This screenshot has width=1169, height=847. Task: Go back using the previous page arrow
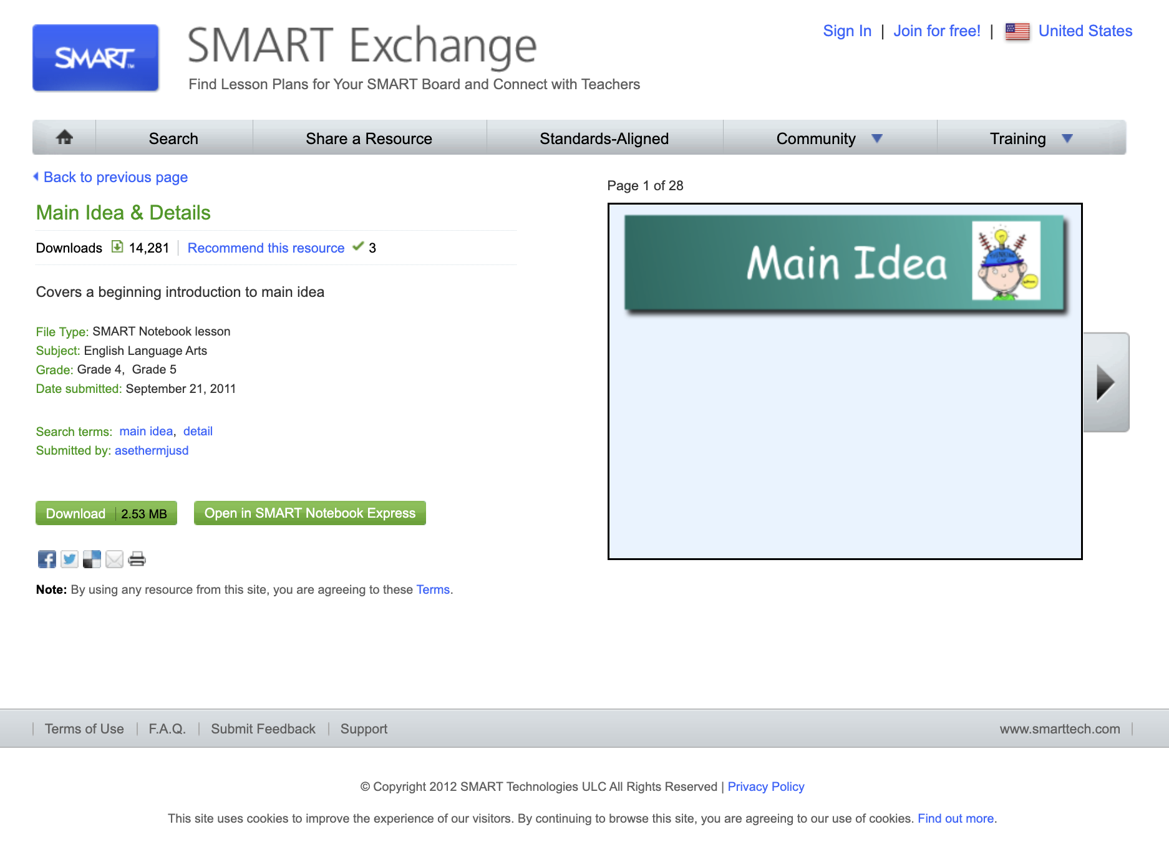pyautogui.click(x=36, y=177)
